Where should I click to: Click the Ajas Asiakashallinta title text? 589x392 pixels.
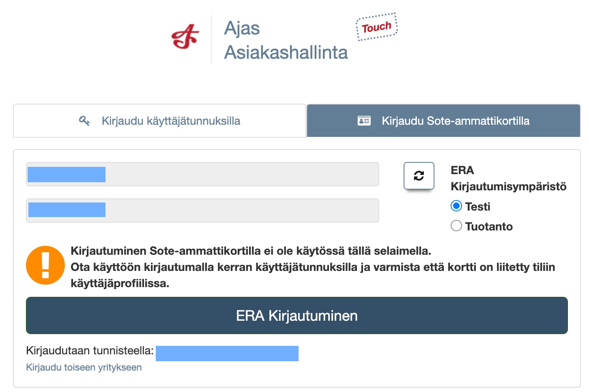point(286,40)
